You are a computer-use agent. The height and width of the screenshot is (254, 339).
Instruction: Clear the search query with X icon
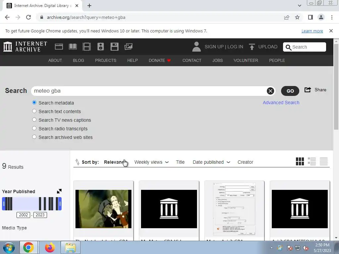(270, 91)
